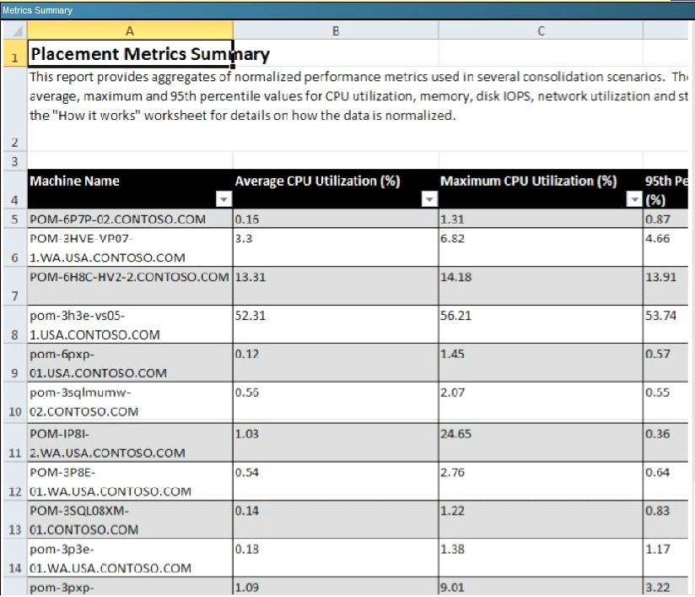The image size is (695, 597).
Task: Click maximum CPU value 1.22
Action: click(452, 510)
